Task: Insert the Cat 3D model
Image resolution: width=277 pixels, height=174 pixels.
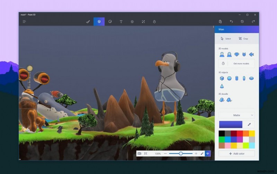Action: [244, 55]
